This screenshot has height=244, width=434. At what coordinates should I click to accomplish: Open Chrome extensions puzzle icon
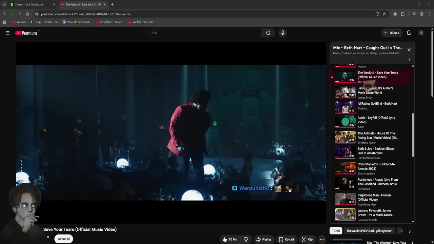[x=403, y=14]
